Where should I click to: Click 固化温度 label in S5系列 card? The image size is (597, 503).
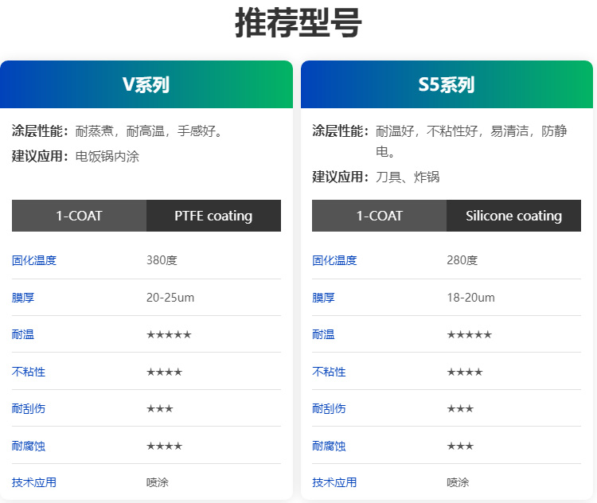334,260
